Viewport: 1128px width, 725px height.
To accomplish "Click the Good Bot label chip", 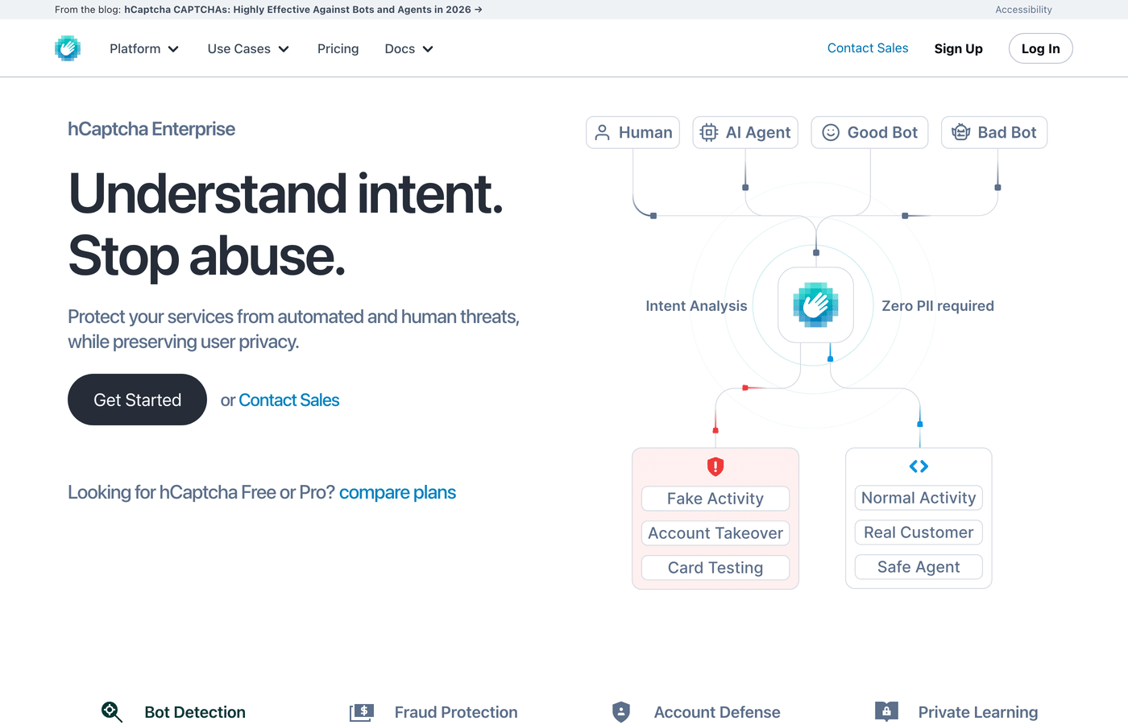I will [869, 133].
